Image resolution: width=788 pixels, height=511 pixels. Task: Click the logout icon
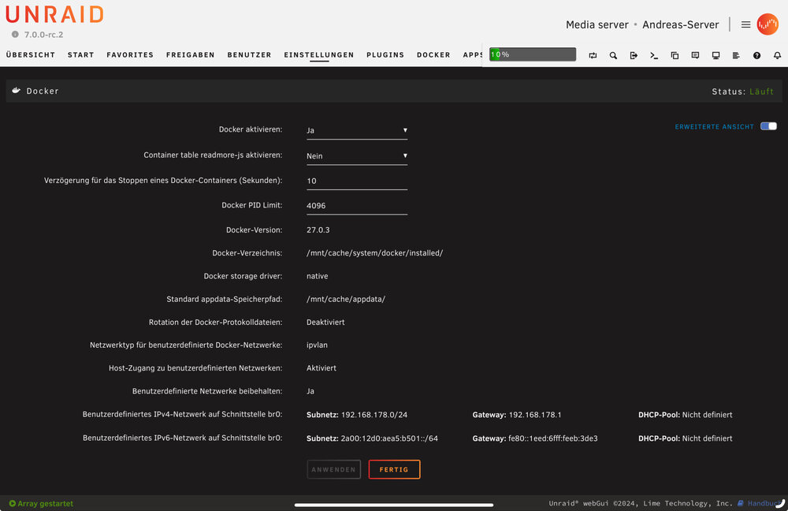pos(634,55)
